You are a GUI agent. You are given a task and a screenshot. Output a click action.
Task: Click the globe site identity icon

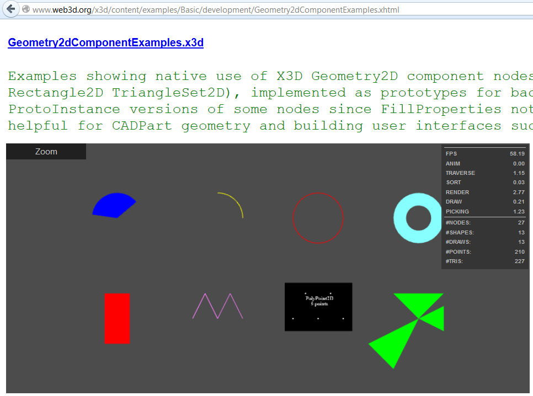tap(25, 9)
